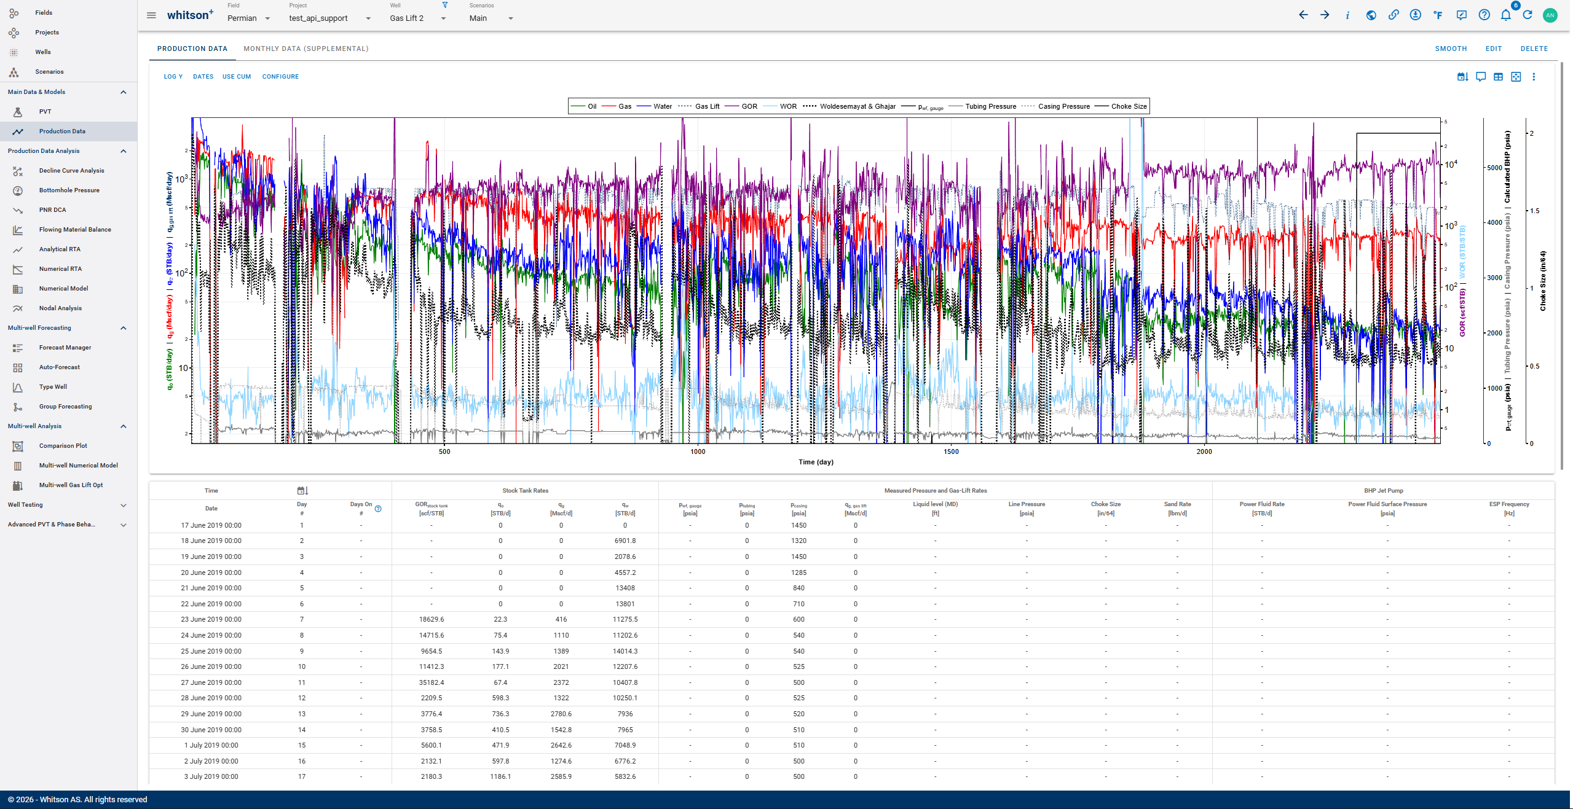Hide the Gas series via the legend

click(x=623, y=106)
